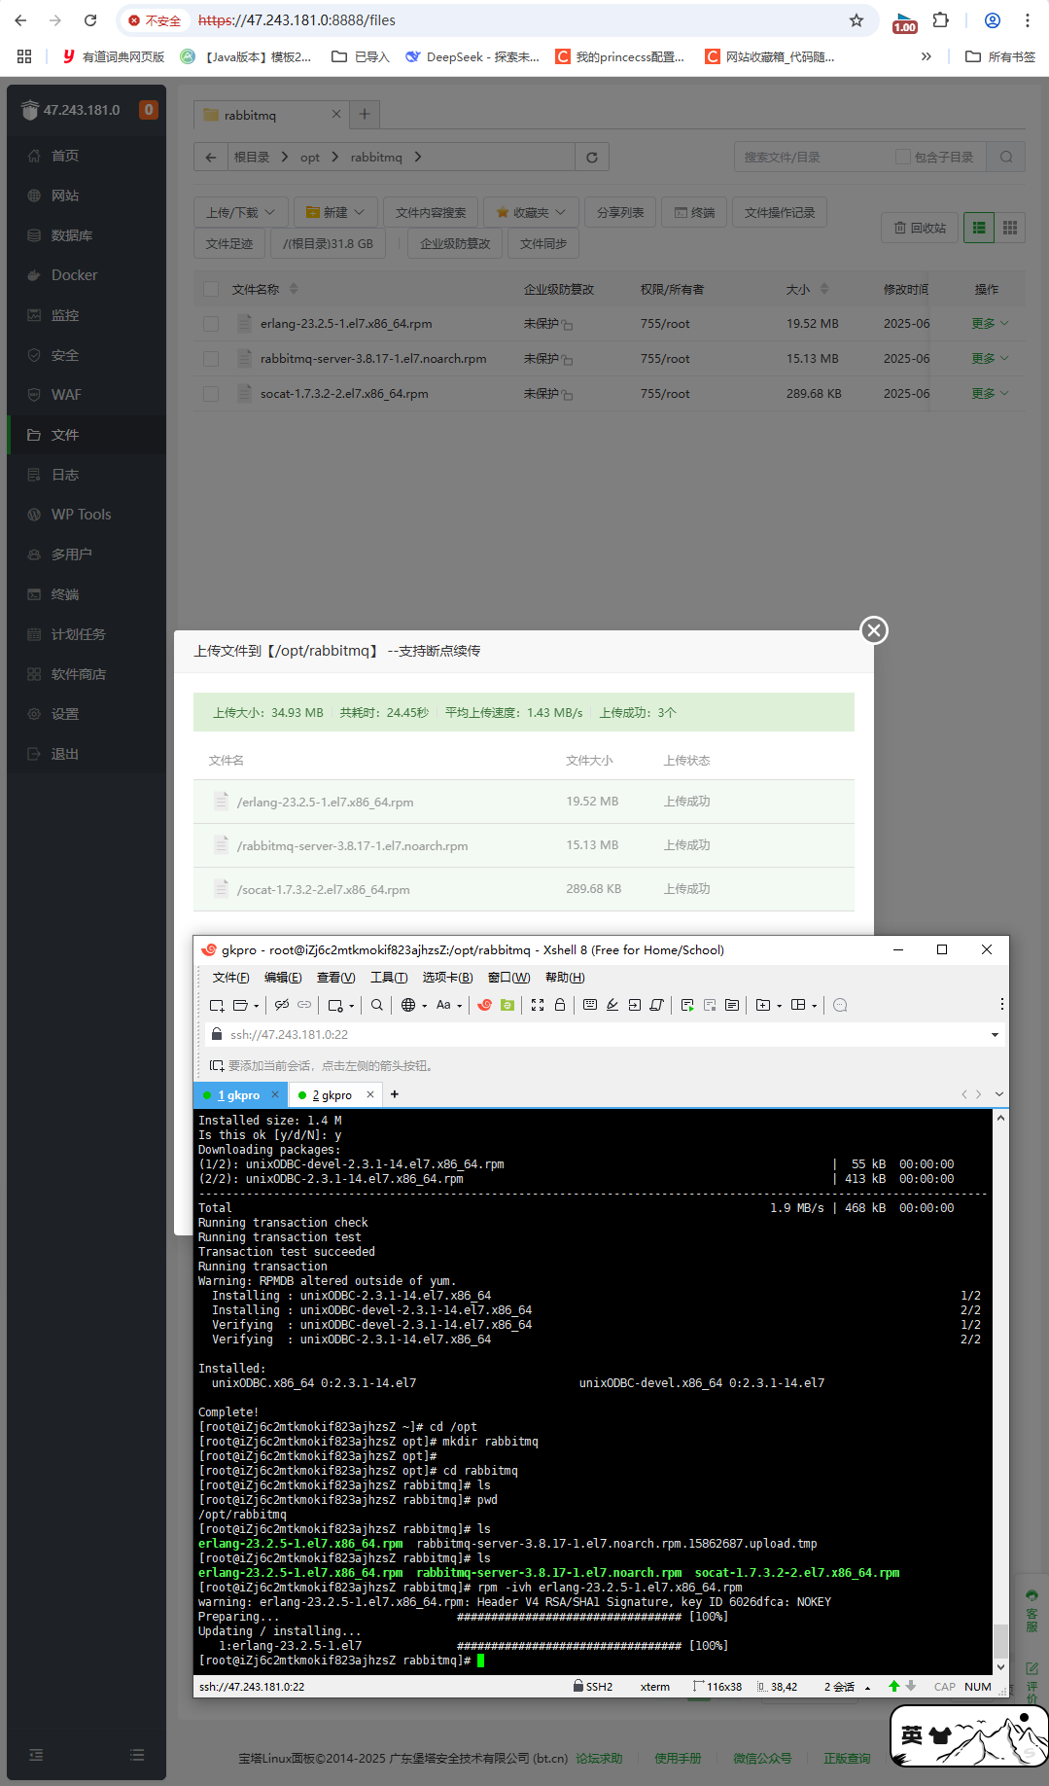Toggle Xshell full screen icon
This screenshot has width=1049, height=1786.
[x=538, y=1005]
